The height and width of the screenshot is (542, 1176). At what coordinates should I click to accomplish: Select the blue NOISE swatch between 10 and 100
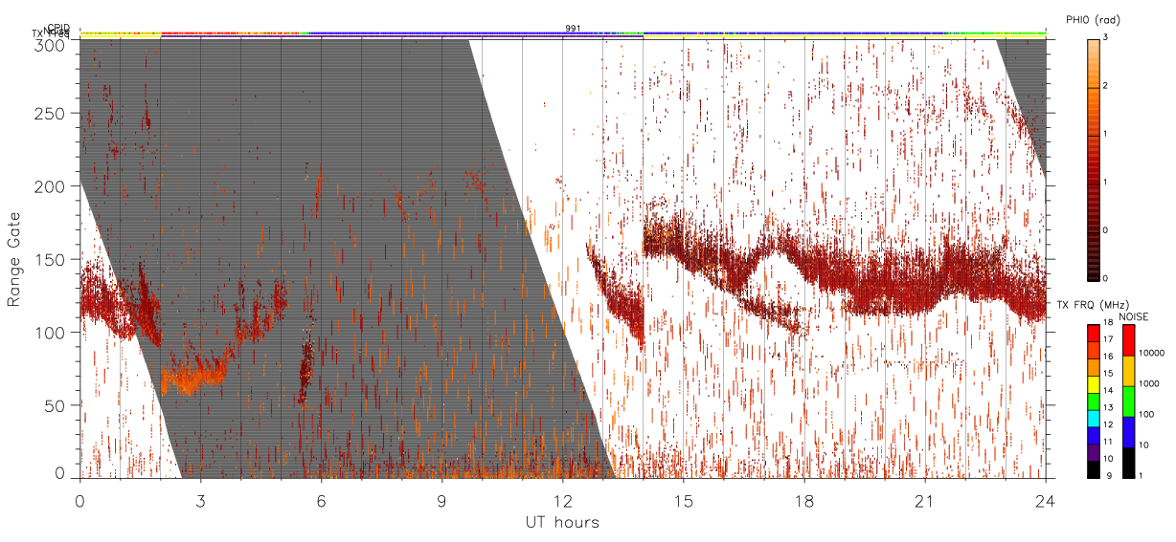tap(1128, 431)
